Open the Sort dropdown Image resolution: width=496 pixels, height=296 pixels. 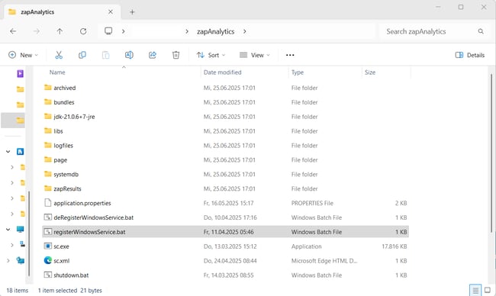coord(211,55)
